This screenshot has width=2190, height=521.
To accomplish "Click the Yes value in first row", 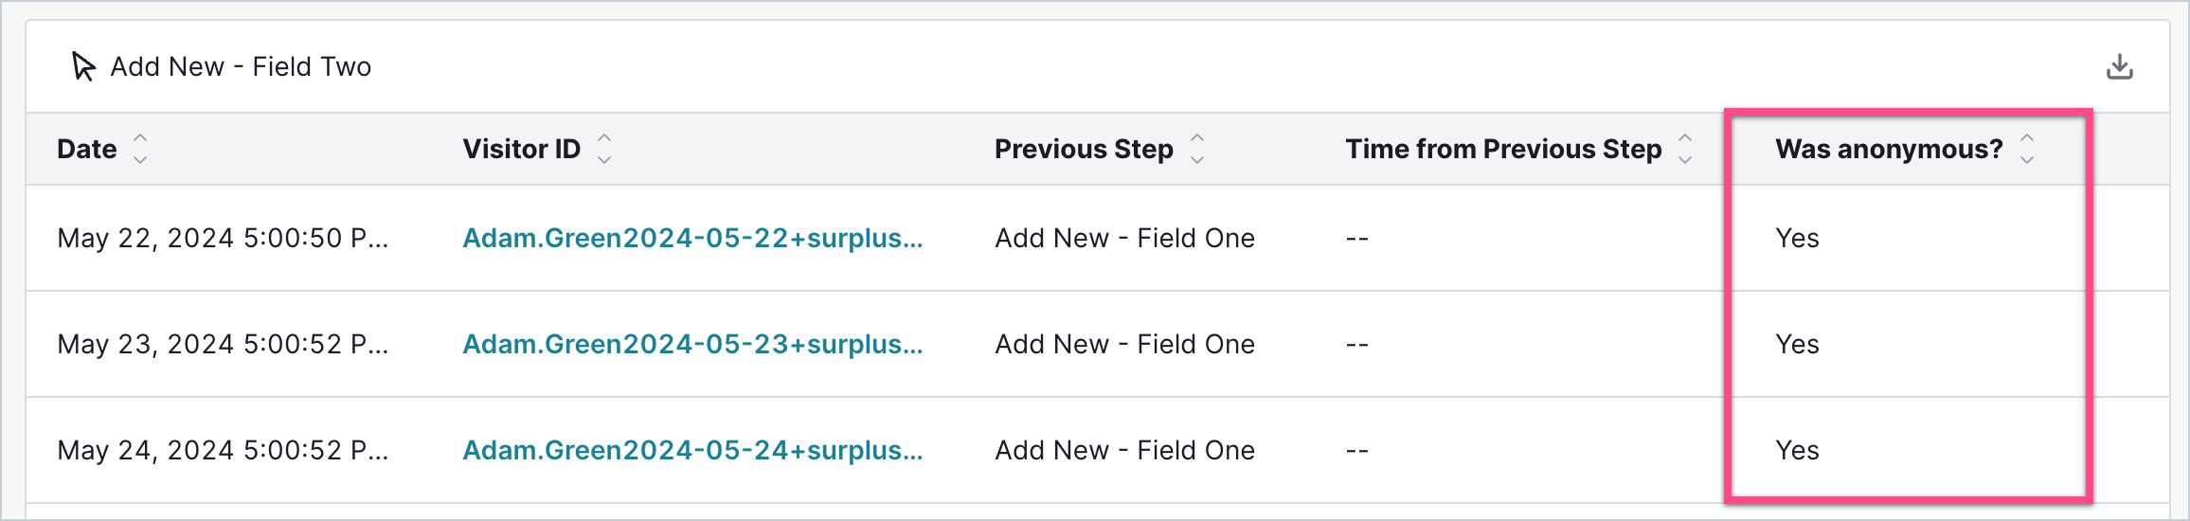I will (x=1797, y=238).
